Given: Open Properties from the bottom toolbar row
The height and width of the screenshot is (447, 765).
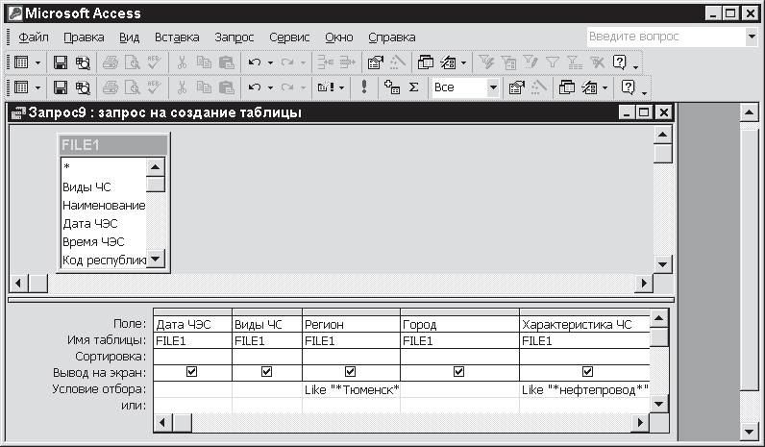Looking at the screenshot, I should point(516,87).
